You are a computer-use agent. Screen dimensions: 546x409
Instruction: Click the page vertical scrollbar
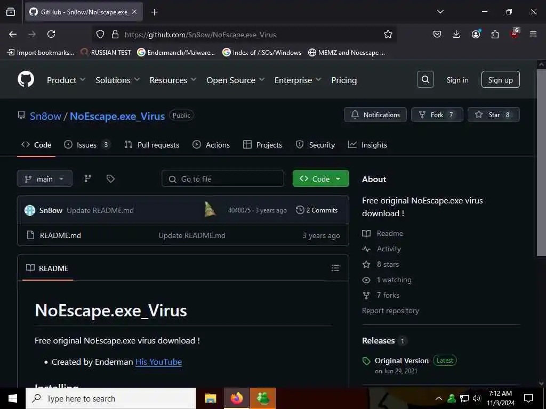click(x=541, y=163)
